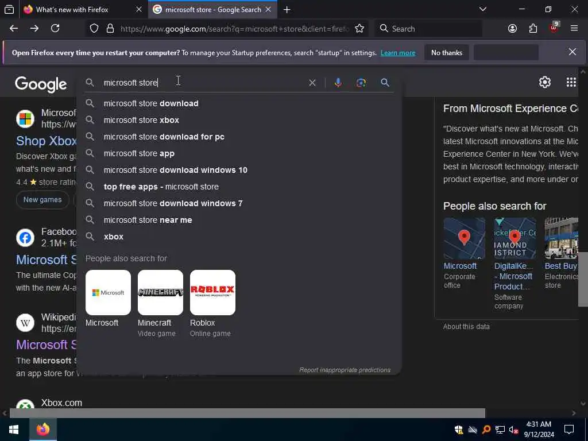The height and width of the screenshot is (441, 588).
Task: Open Windows Security tray icon
Action: tap(459, 430)
